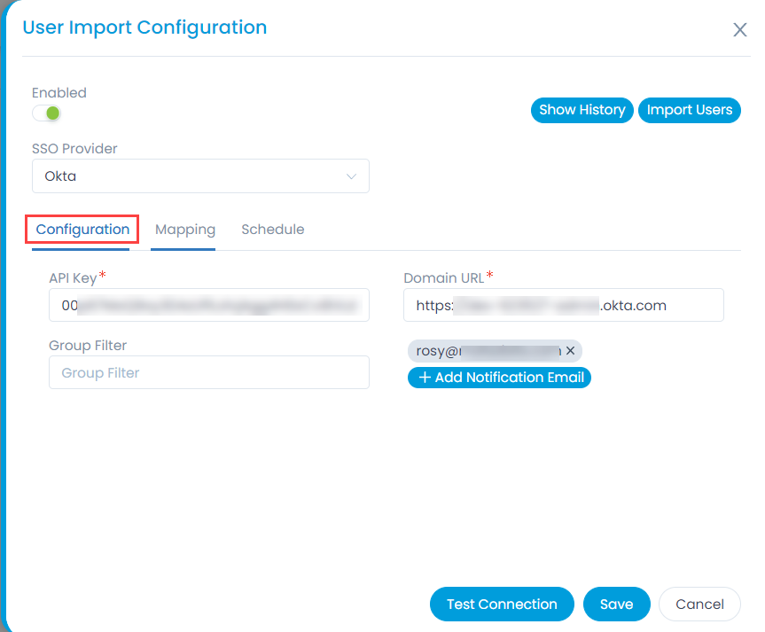
Task: Focus the Domain URL field
Action: 564,305
